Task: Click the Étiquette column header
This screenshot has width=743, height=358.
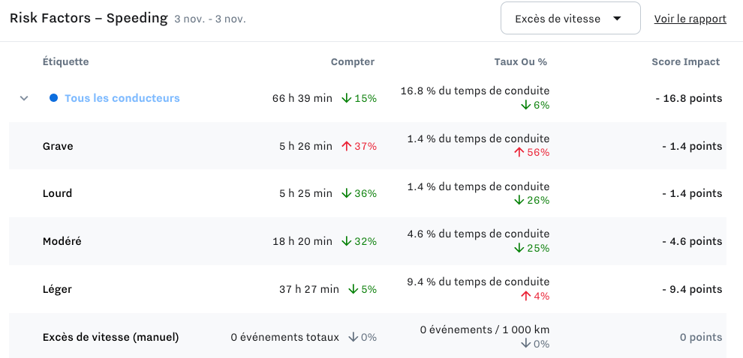Action: (x=65, y=61)
